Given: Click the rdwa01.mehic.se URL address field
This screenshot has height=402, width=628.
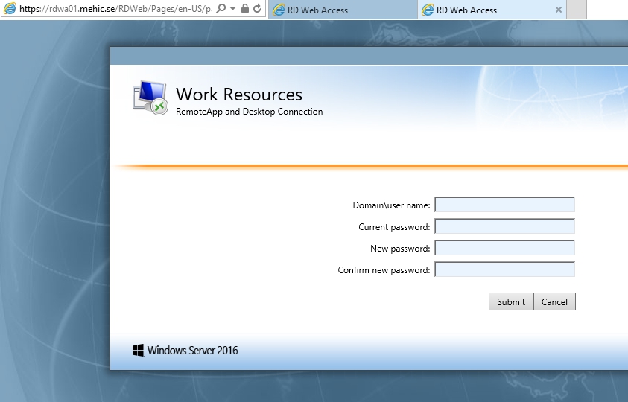Looking at the screenshot, I should coord(116,9).
